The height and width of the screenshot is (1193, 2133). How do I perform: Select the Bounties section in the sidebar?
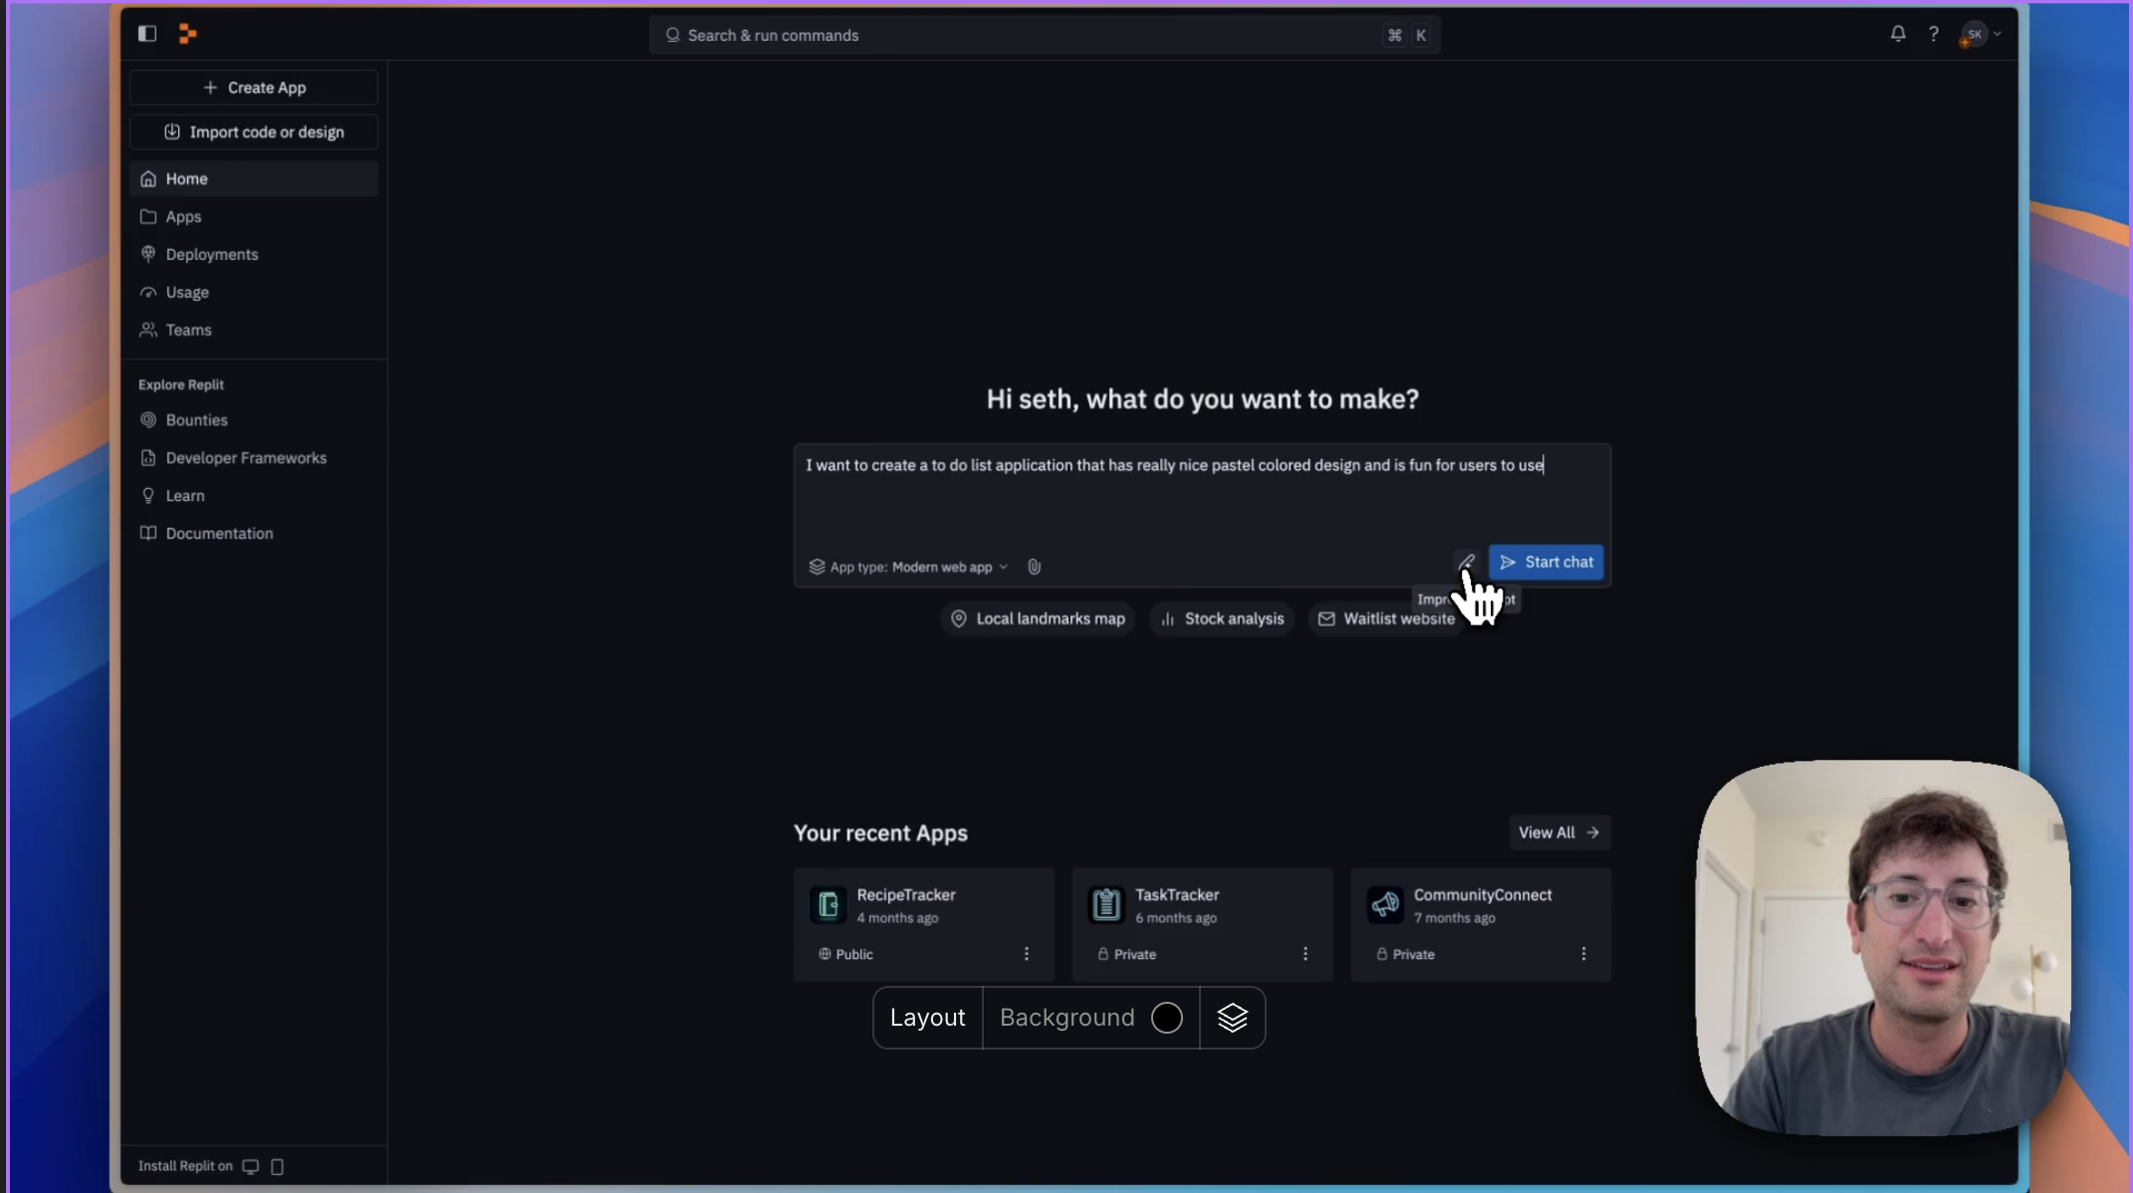click(x=196, y=419)
